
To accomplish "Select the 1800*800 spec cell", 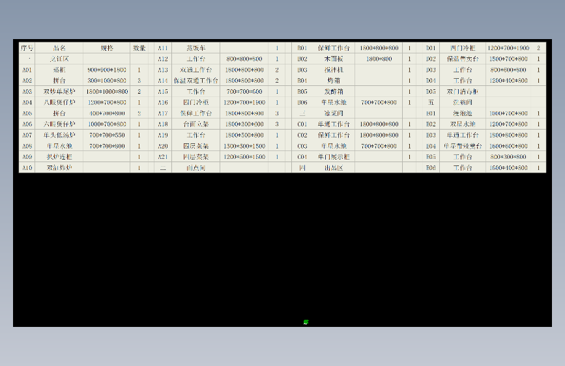I will tap(379, 59).
